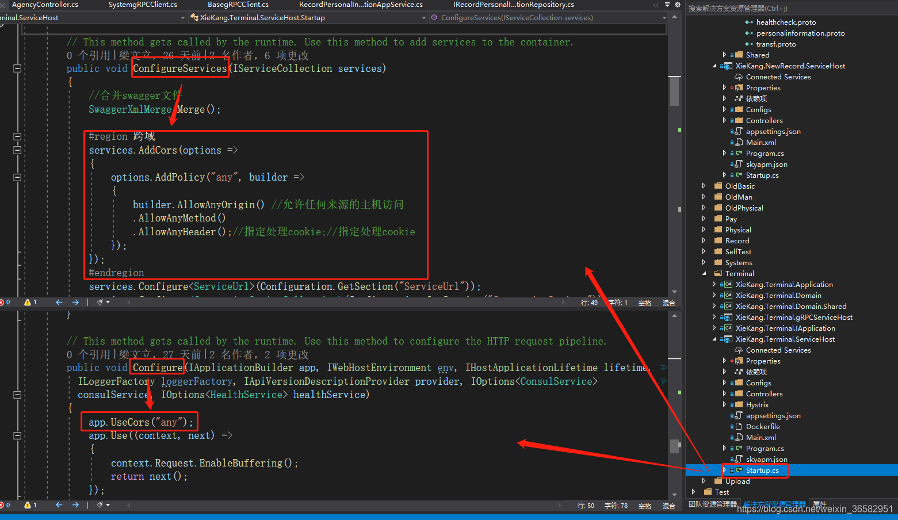Select healthcheck.proto file in Solution Explorer
The height and width of the screenshot is (520, 898).
pos(786,22)
